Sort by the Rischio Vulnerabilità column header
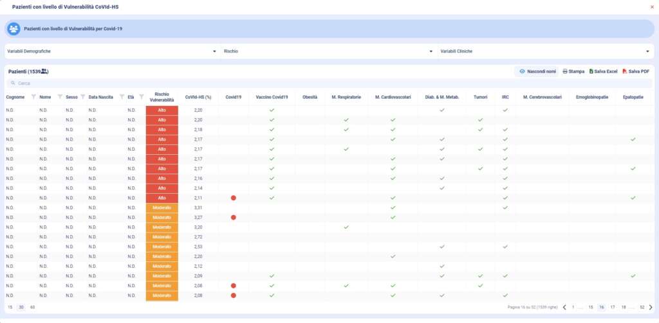Image resolution: width=659 pixels, height=323 pixels. tap(162, 97)
